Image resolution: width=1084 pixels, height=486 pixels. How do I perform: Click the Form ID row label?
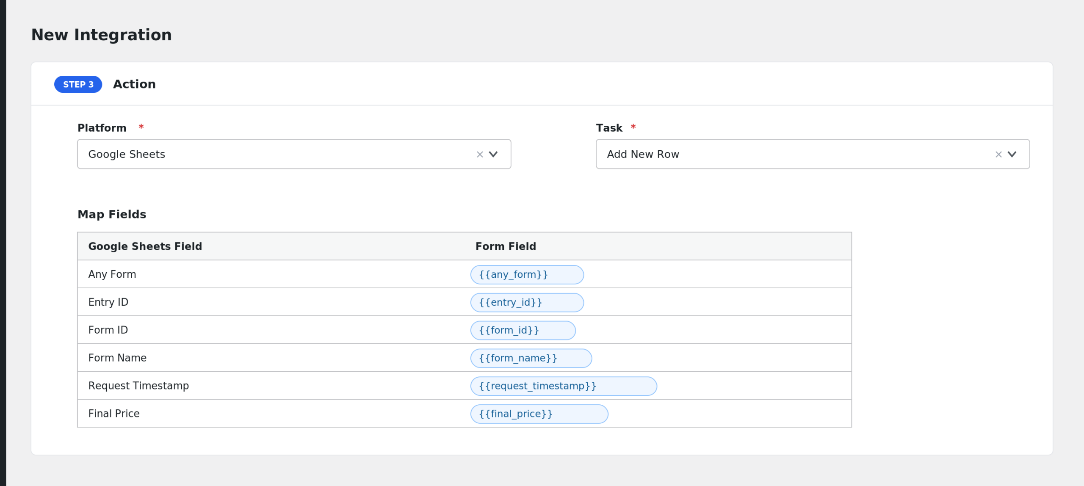pos(108,330)
